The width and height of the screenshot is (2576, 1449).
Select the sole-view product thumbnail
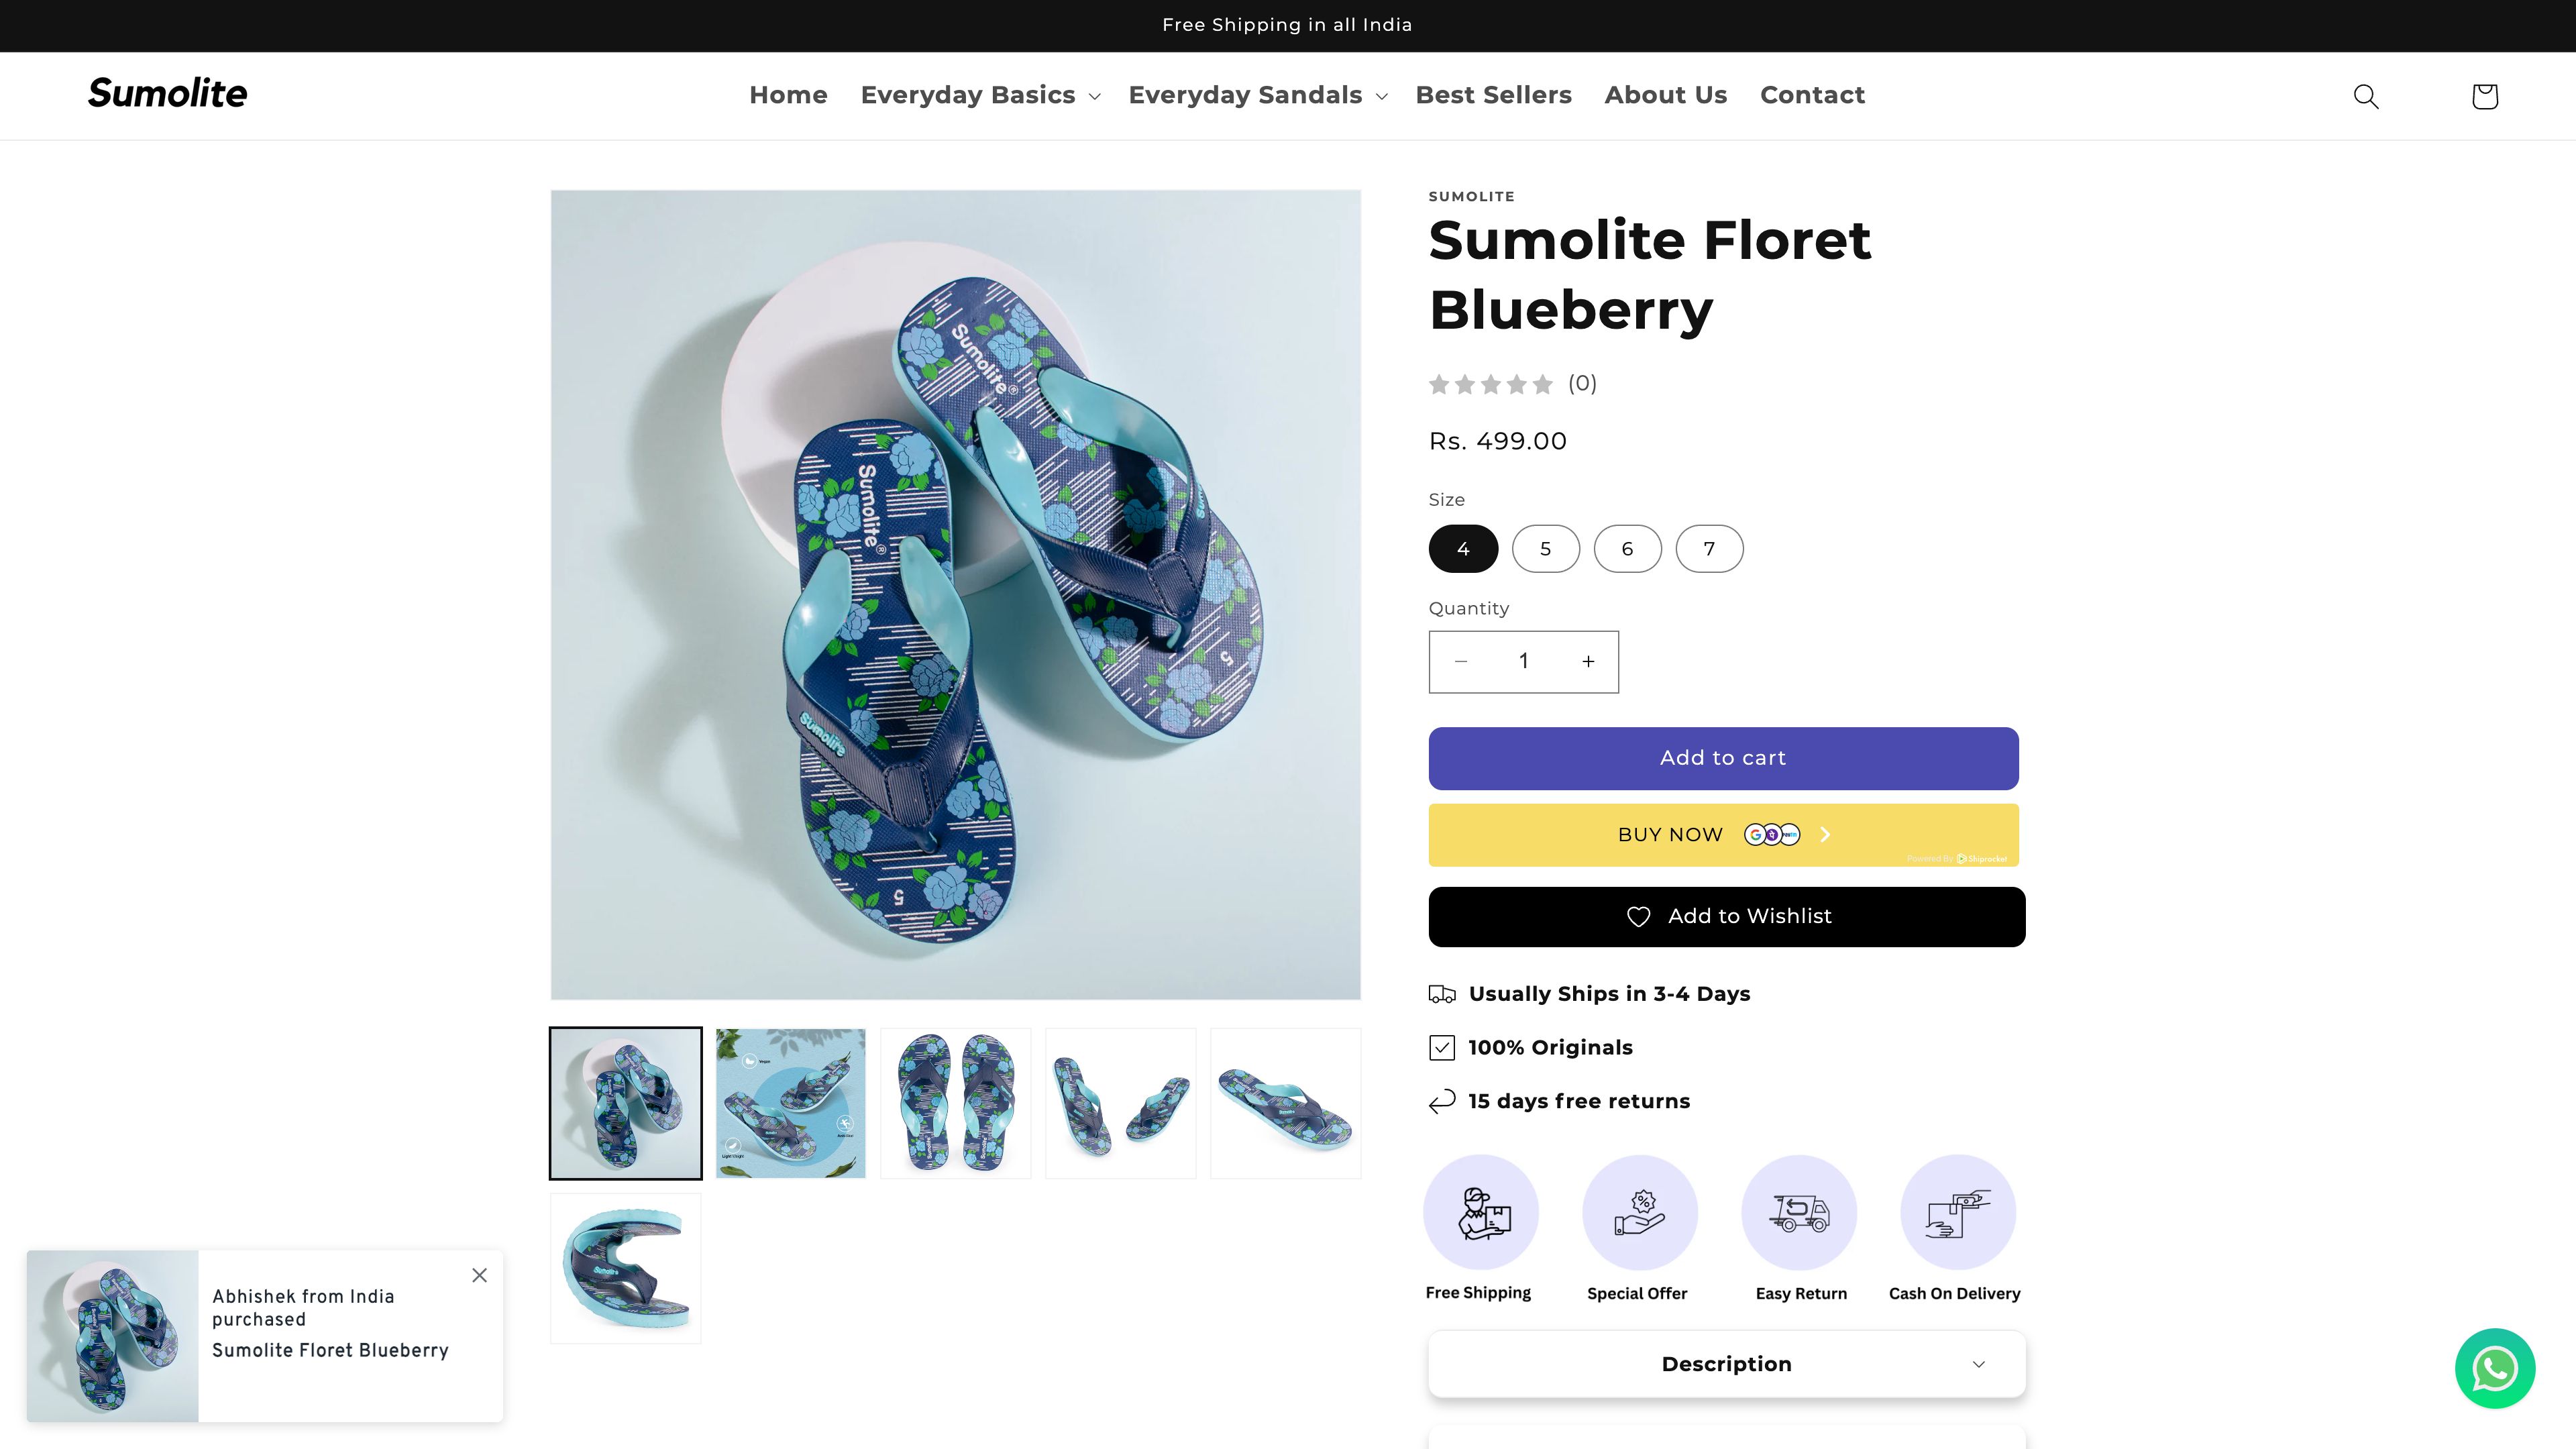(625, 1267)
